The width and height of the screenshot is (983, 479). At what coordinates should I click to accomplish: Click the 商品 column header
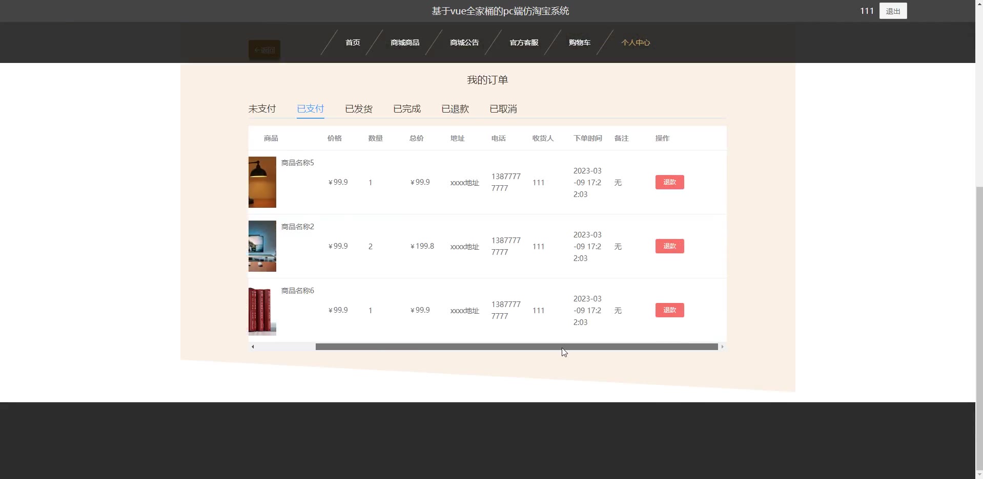click(x=271, y=138)
